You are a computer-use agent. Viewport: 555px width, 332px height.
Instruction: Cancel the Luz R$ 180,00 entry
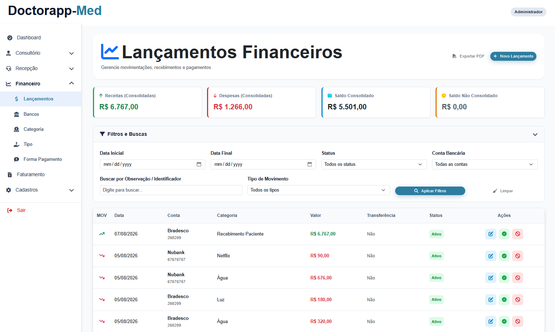pos(517,299)
